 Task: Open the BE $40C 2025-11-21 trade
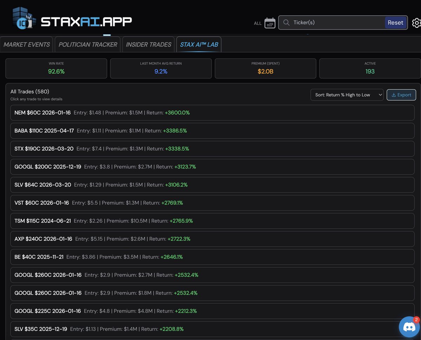[x=212, y=257]
